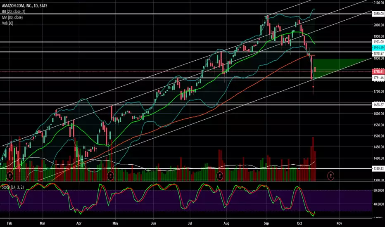The image size is (385, 227).
Task: Click the 1600.00 price axis label
Action: (379, 114)
